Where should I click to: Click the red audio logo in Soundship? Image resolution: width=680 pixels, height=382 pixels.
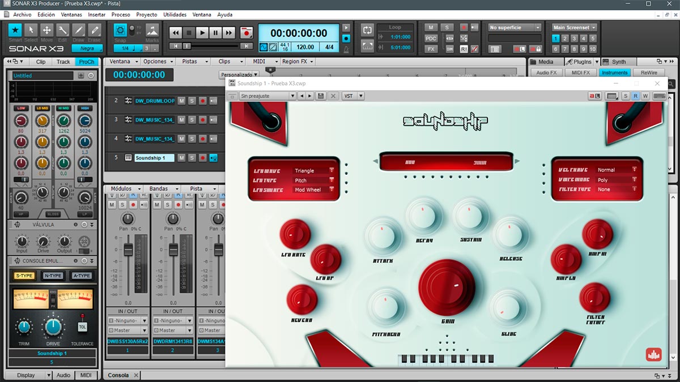tap(653, 354)
